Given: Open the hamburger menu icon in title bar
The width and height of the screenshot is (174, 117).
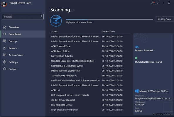Looking at the screenshot, I should click(x=158, y=3).
